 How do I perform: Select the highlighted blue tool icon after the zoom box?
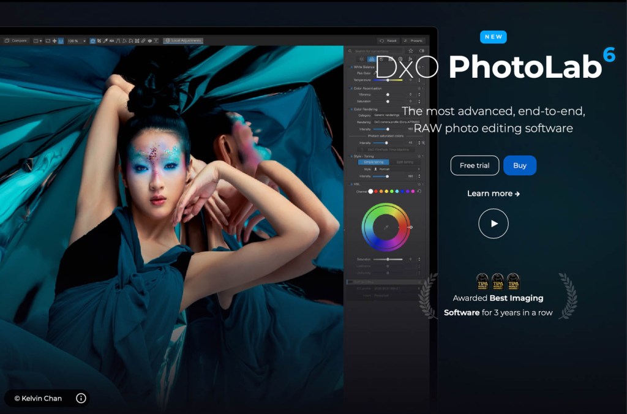[93, 41]
